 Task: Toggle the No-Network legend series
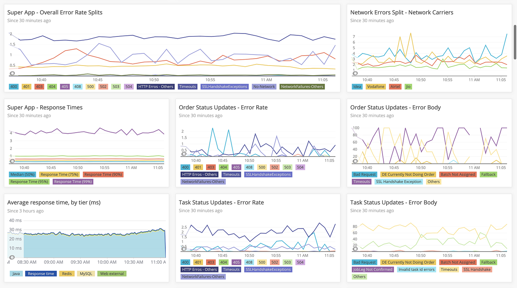point(264,87)
